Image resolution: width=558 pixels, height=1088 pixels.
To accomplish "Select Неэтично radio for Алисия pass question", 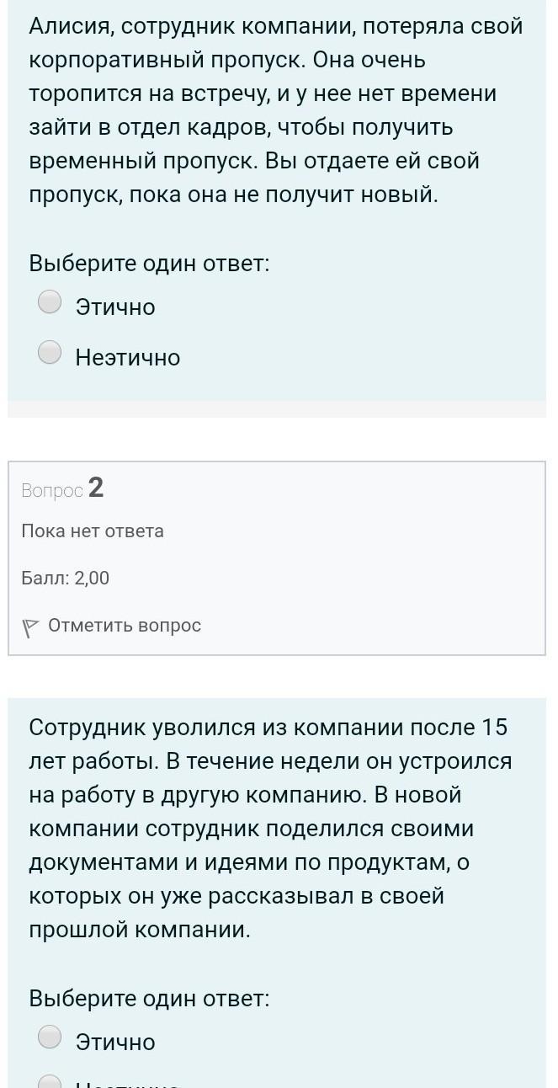I will point(50,352).
